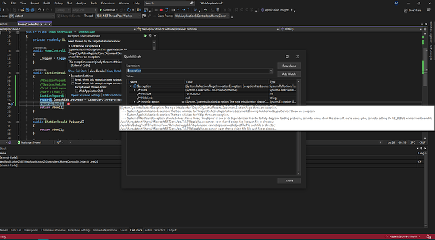Check the WebApplication2.dll exception checkbox
The height and width of the screenshot is (240, 435).
76,91
